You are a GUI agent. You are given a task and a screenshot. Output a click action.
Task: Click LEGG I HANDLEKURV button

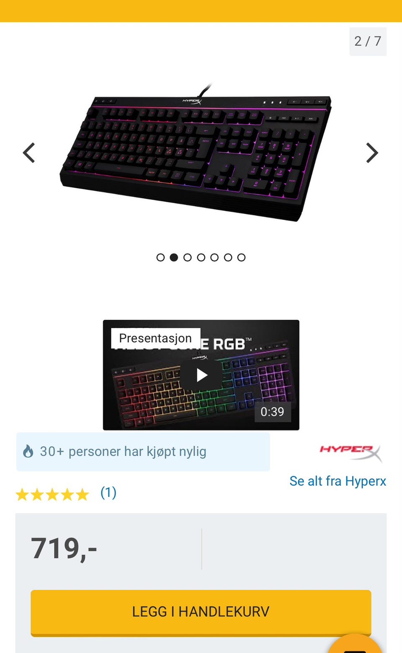(201, 612)
